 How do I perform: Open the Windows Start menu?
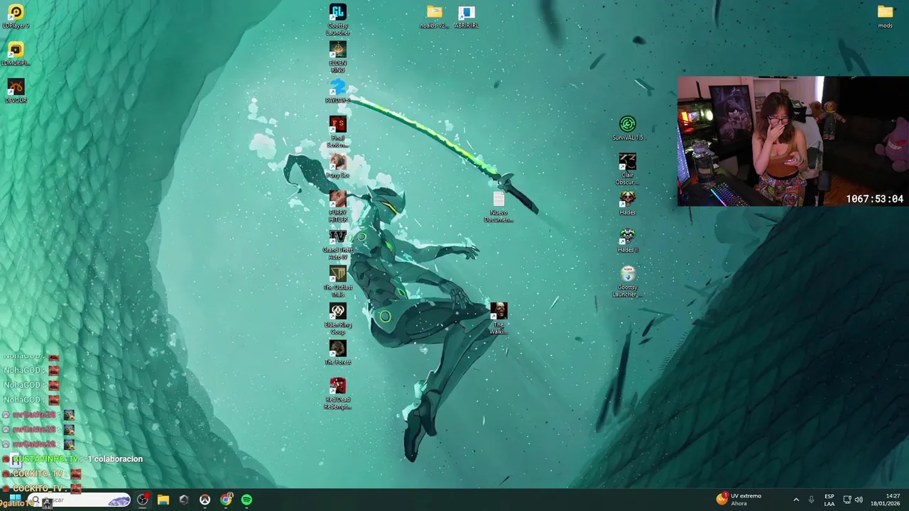(x=13, y=500)
